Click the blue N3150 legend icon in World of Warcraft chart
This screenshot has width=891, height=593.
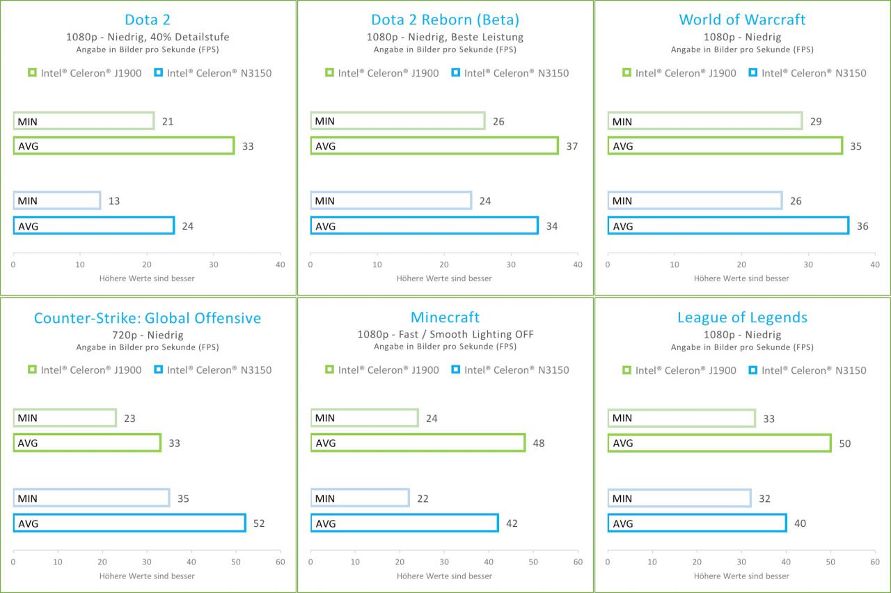pos(752,72)
